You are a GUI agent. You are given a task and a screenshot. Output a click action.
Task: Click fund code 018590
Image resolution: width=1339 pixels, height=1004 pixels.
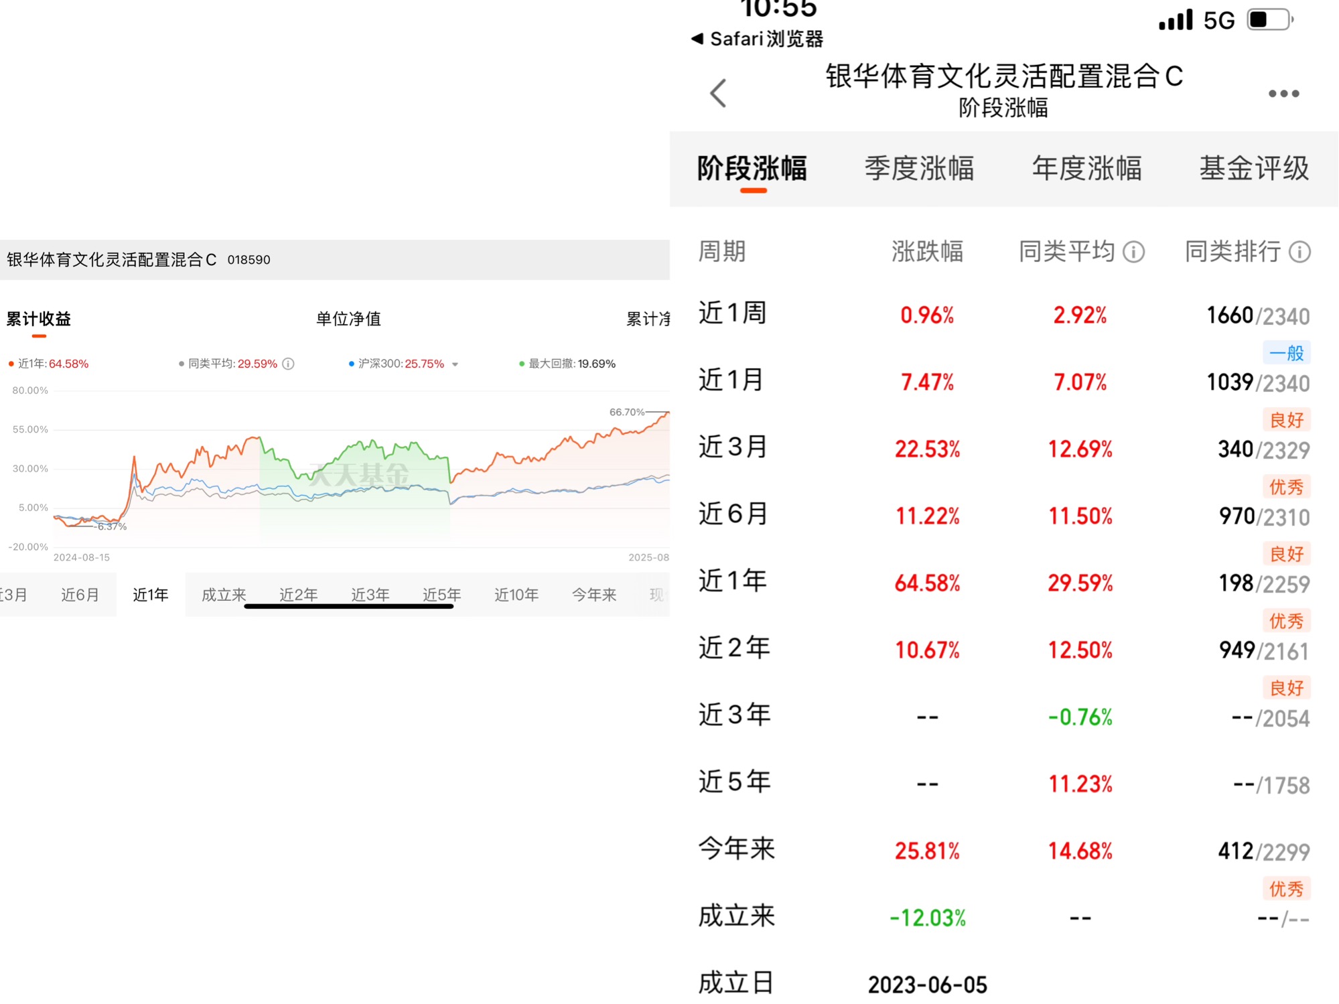point(249,260)
